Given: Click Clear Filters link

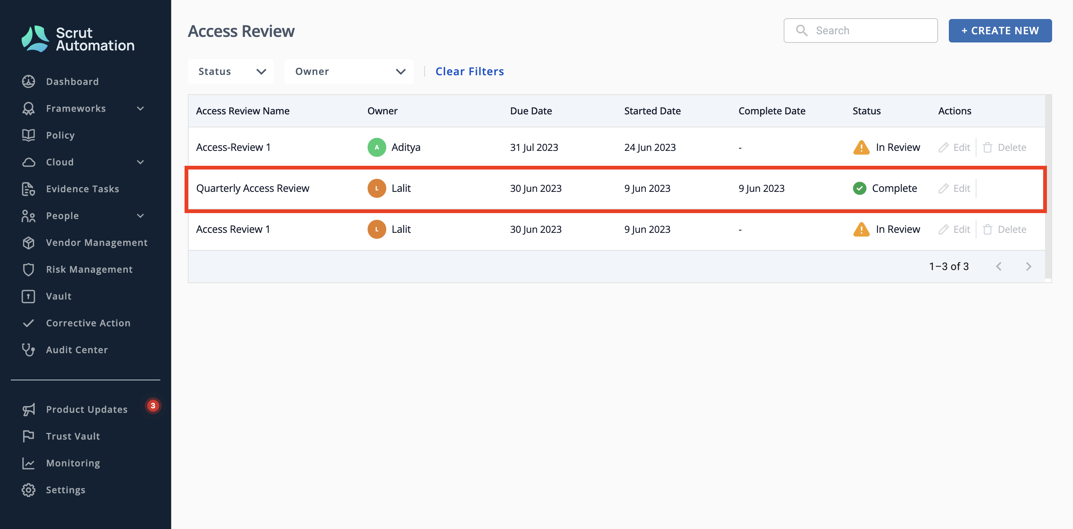Looking at the screenshot, I should coord(469,72).
